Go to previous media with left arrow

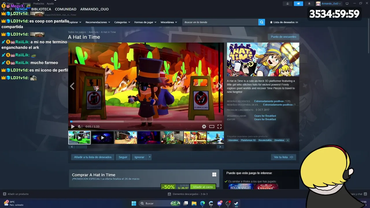[x=72, y=86]
